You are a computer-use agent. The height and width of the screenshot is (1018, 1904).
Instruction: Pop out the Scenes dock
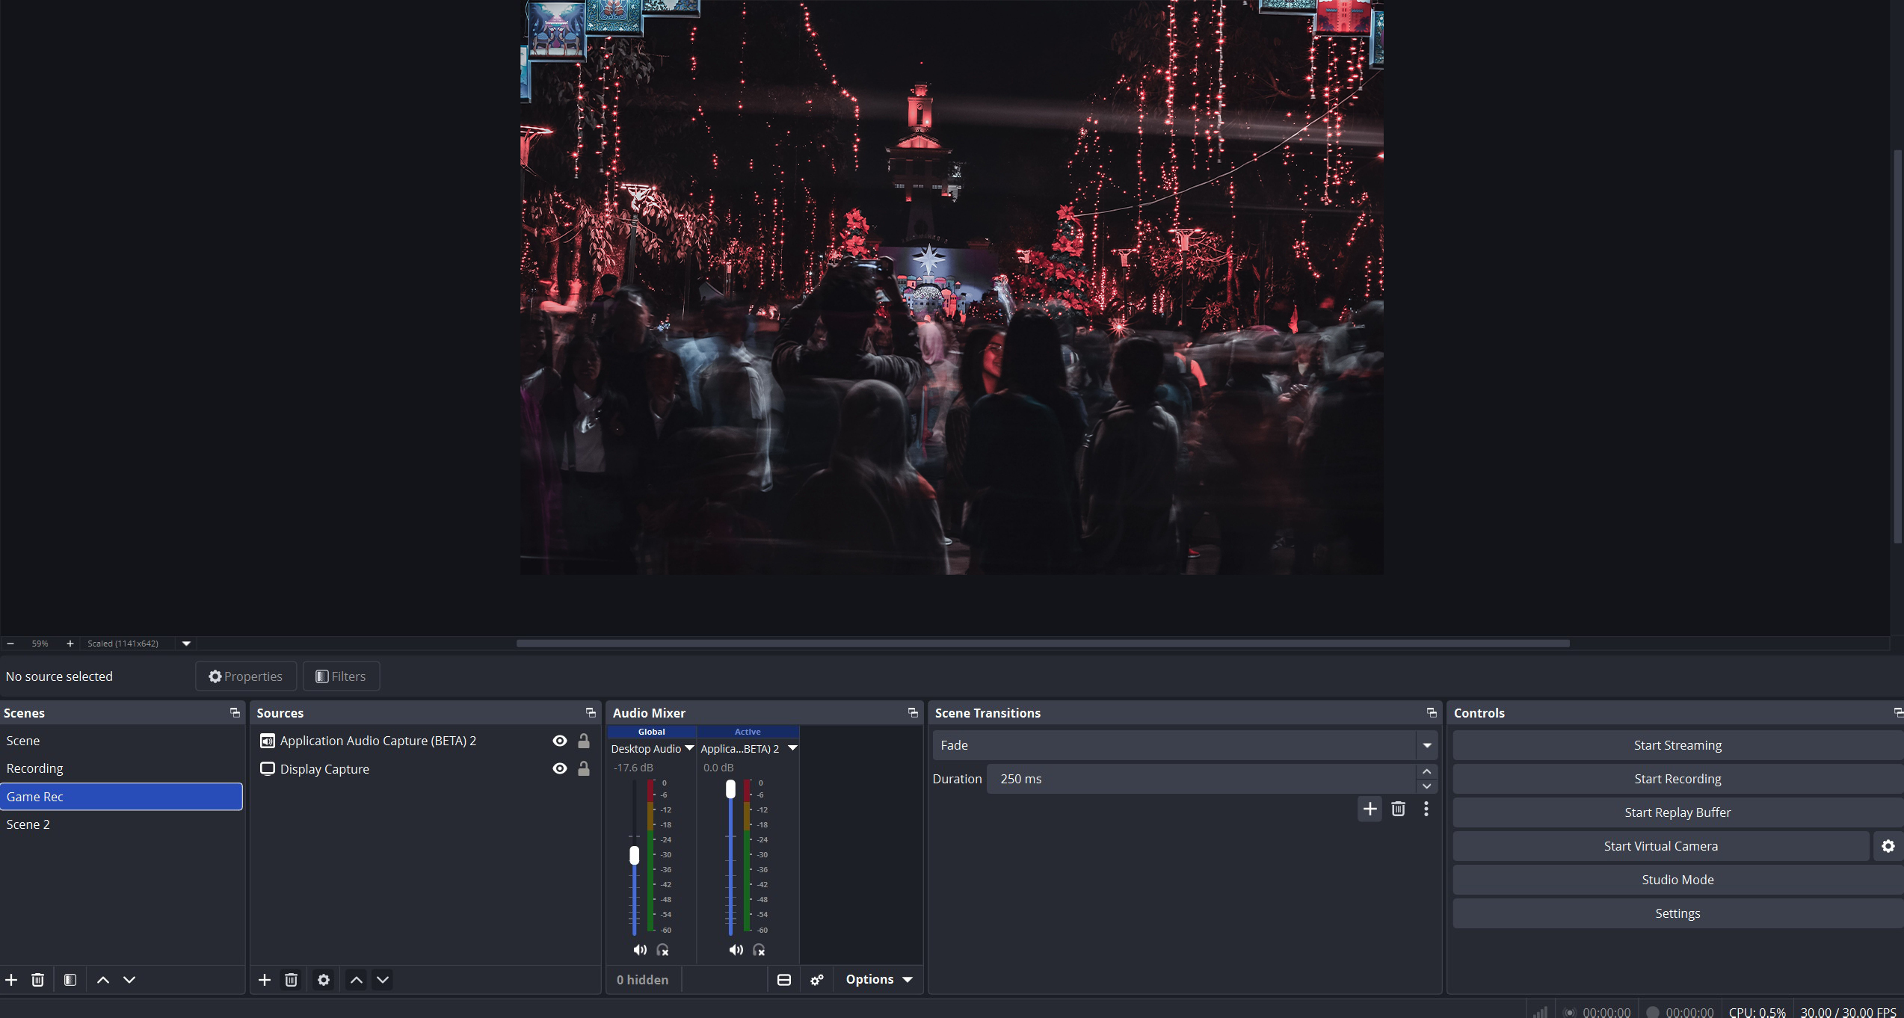pos(235,713)
